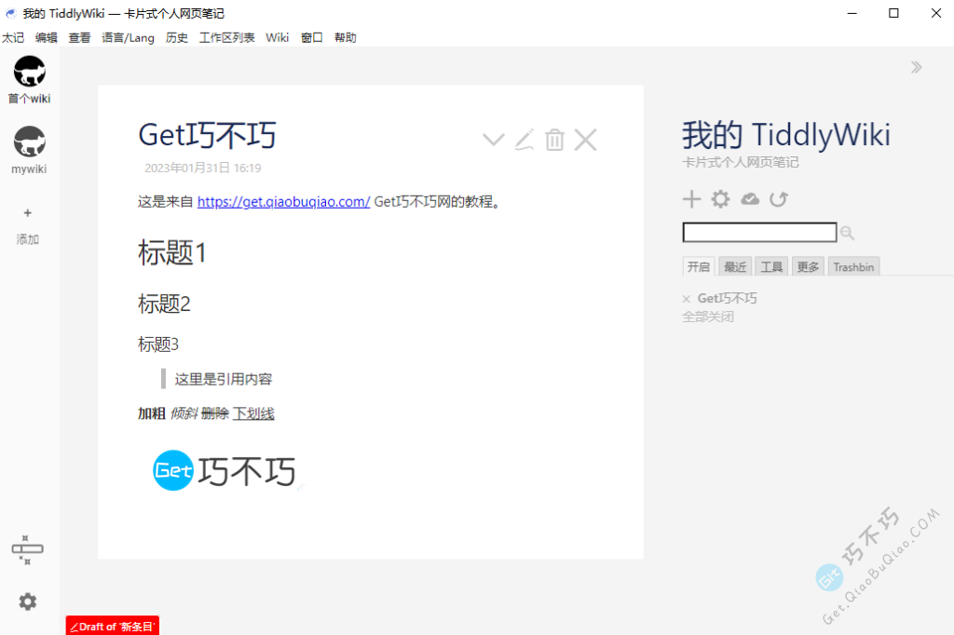Minimize the TiddlyWiki window
Viewport: 954px width, 635px height.
click(x=852, y=13)
